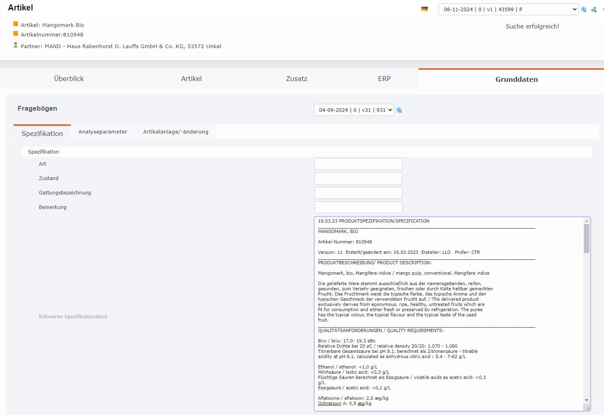Open the Analyseparameter sub-tab
This screenshot has height=415, width=604.
pos(103,132)
